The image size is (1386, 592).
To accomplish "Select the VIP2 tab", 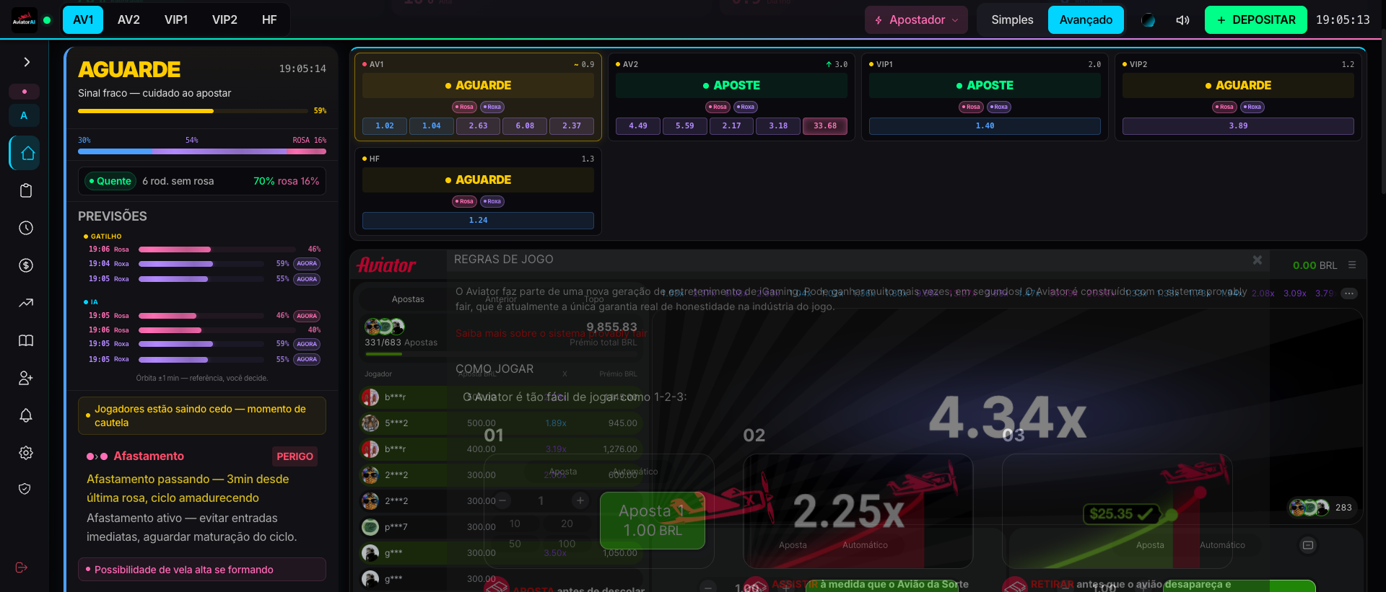I will 225,19.
